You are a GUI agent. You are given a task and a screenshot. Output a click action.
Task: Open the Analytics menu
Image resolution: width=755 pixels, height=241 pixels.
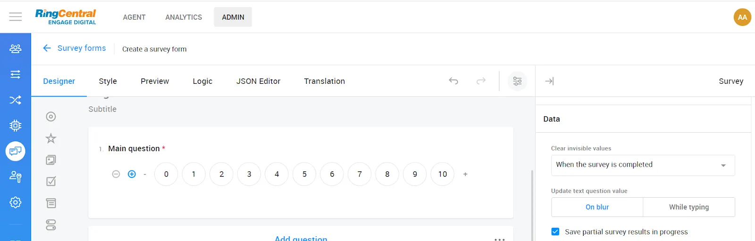pos(184,17)
